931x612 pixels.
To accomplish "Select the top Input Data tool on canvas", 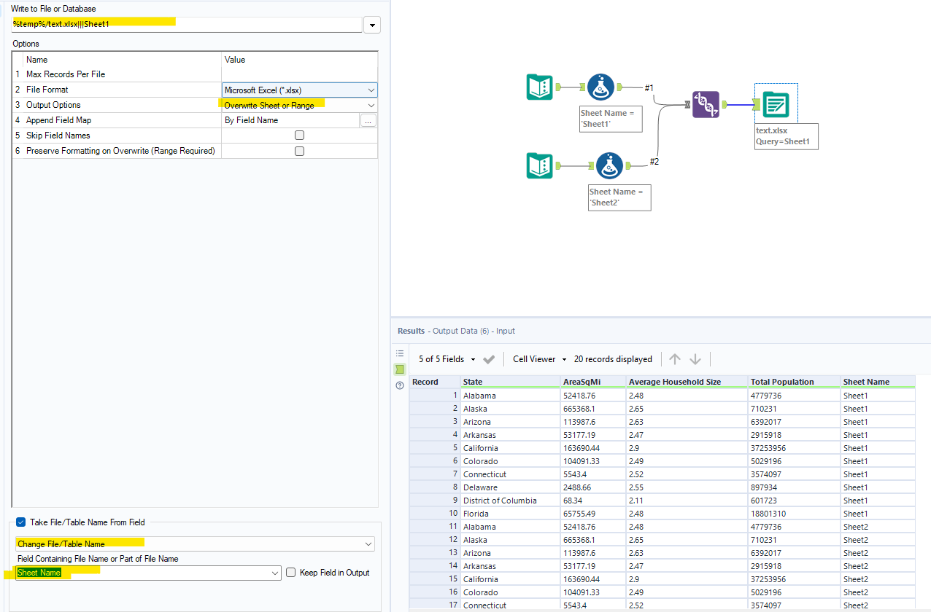I will pyautogui.click(x=540, y=87).
